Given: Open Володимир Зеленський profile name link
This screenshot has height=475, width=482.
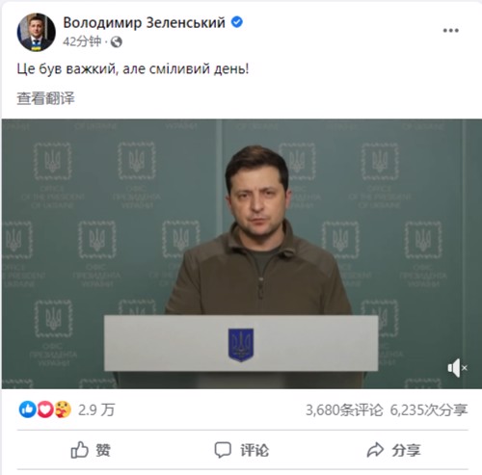Looking at the screenshot, I should [144, 22].
